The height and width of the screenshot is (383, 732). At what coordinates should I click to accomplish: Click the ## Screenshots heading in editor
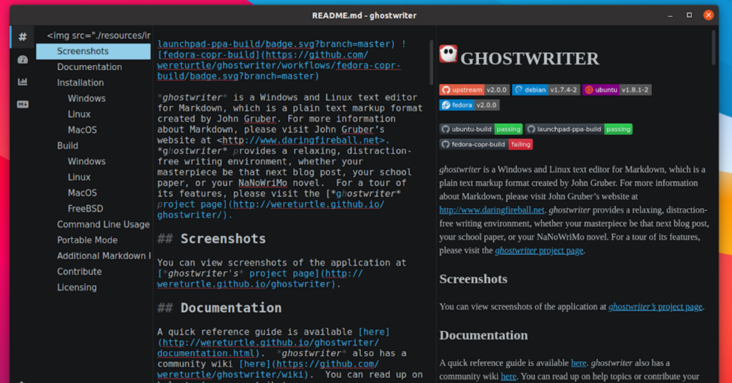click(x=212, y=239)
